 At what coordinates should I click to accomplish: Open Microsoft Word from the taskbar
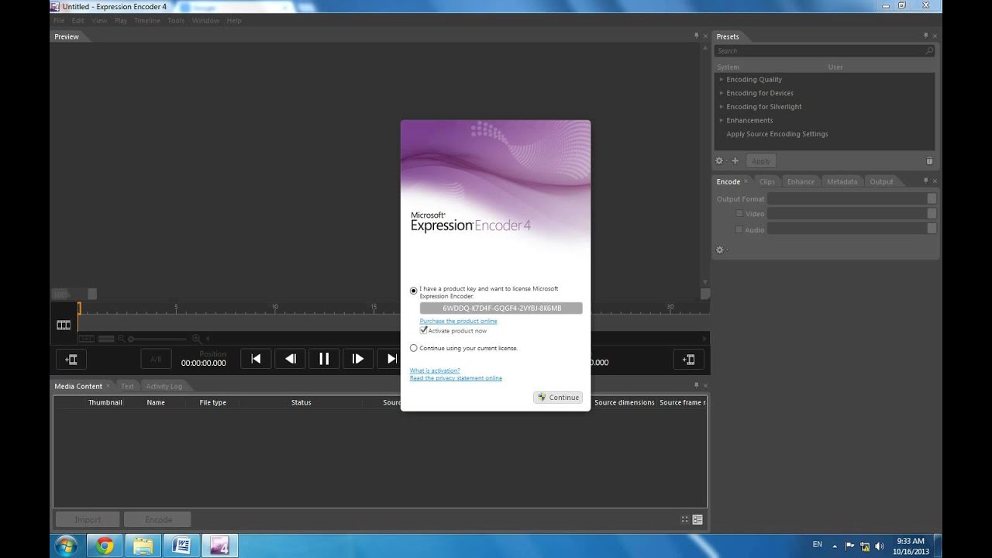point(181,546)
